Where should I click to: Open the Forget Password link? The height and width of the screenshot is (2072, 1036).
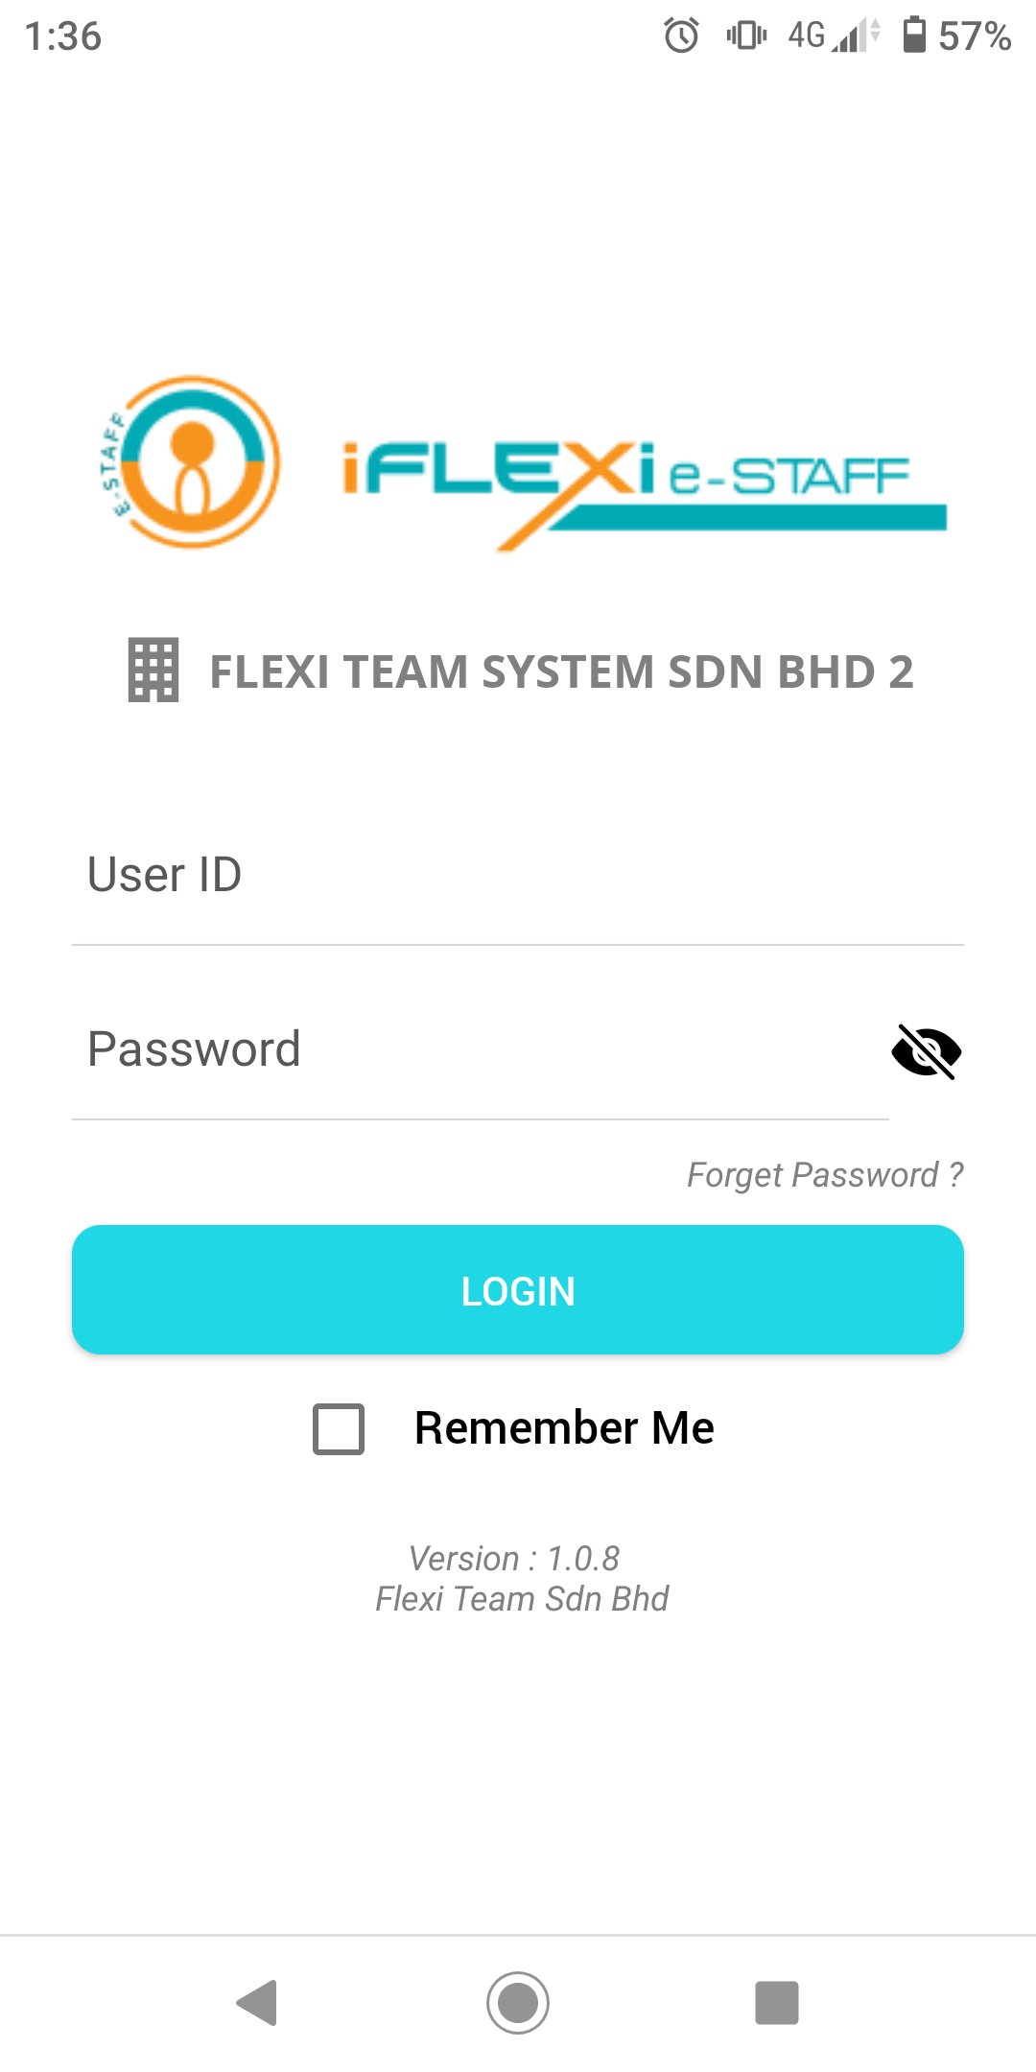click(825, 1174)
